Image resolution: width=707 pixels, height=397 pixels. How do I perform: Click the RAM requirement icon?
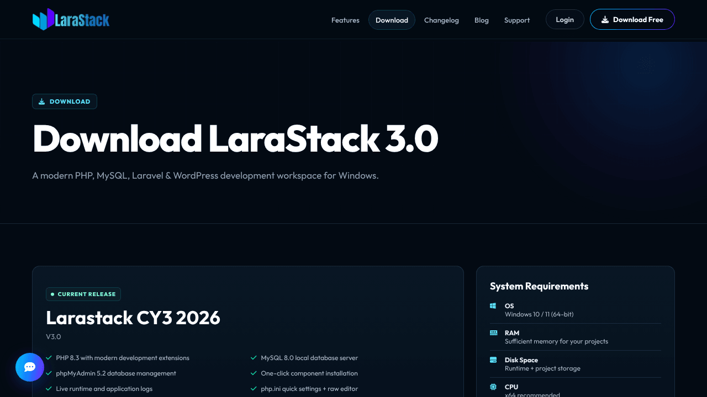point(493,332)
